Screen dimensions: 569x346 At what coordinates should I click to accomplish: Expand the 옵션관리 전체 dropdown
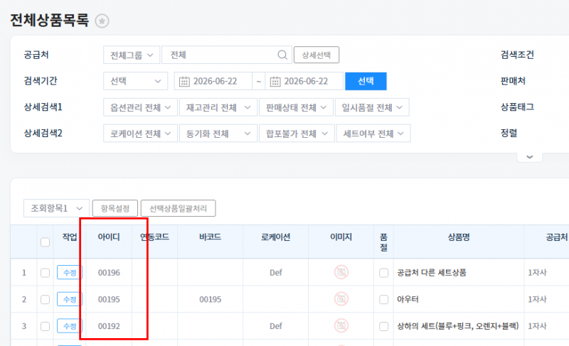coord(140,107)
